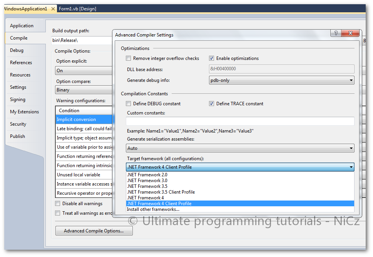Click Advanced Compile Options... button
373x257 pixels.
coord(94,230)
